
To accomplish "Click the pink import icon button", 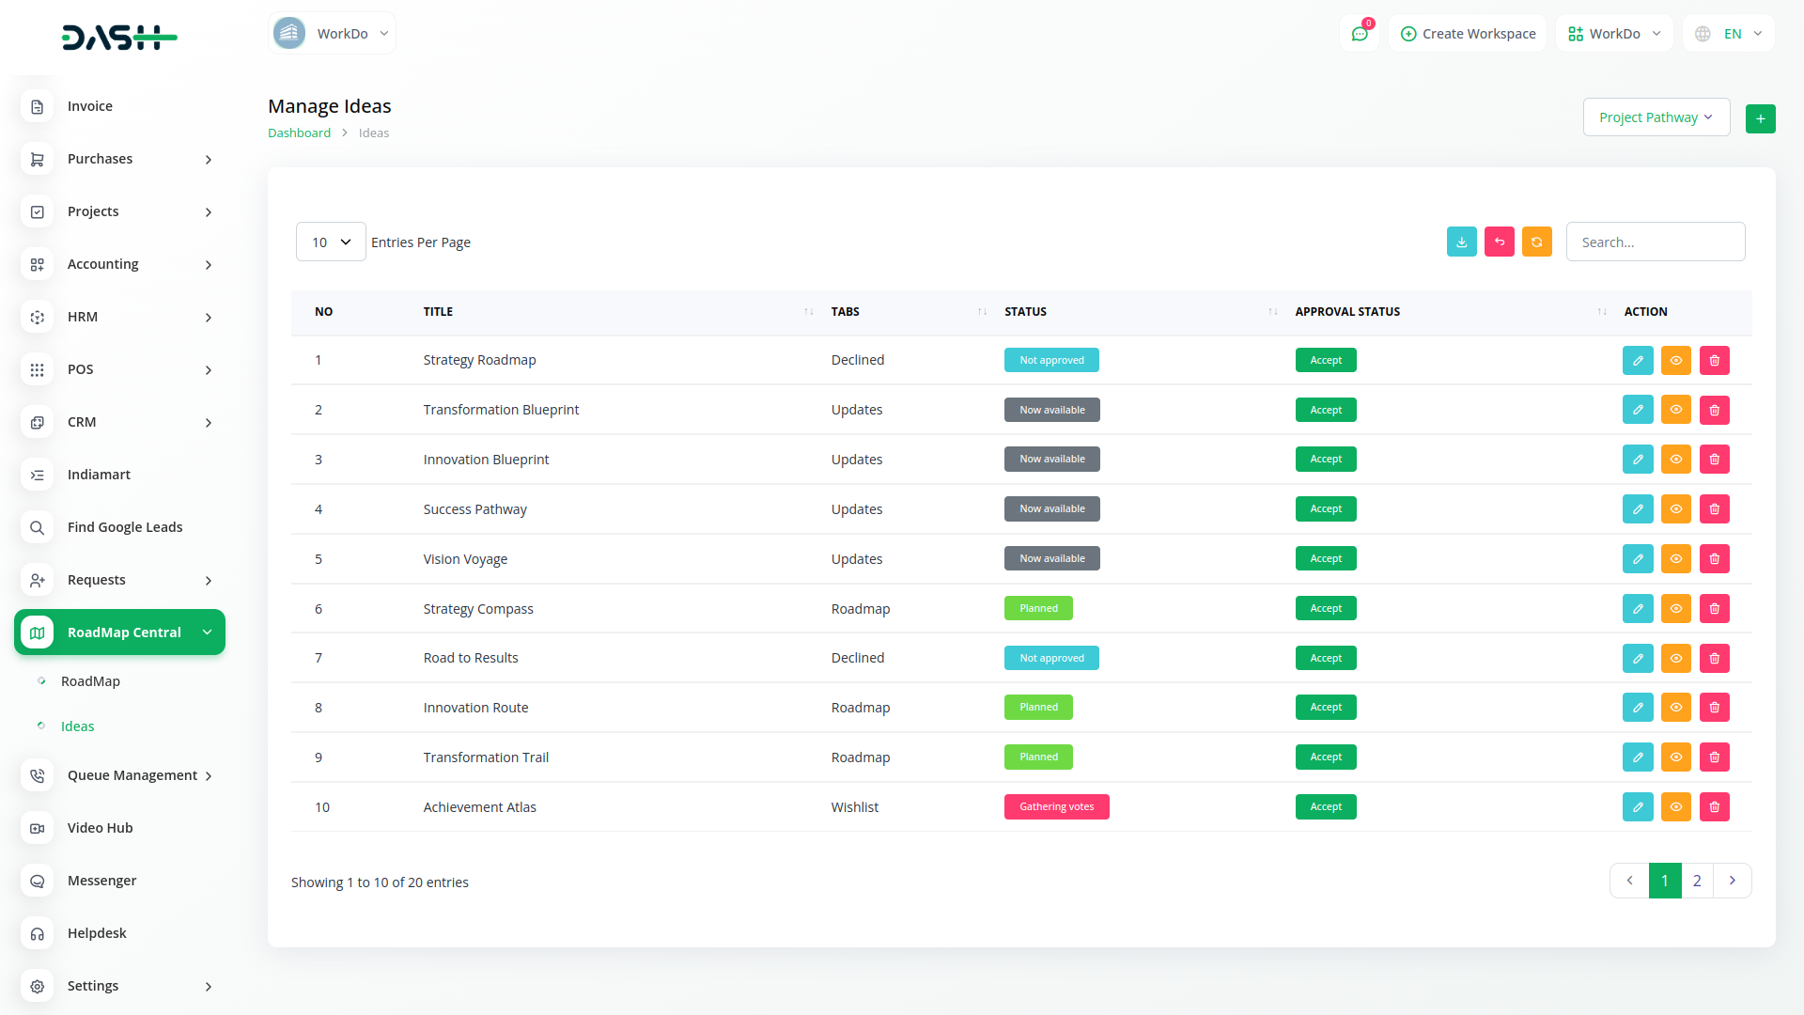I will point(1499,242).
